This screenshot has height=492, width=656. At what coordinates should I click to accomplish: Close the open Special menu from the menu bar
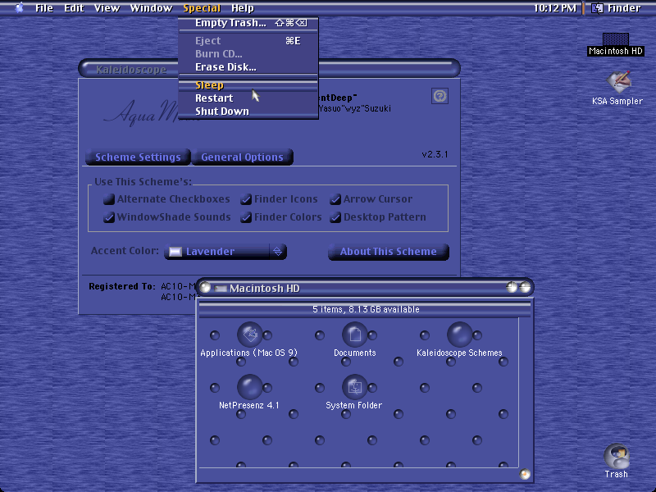tap(202, 8)
